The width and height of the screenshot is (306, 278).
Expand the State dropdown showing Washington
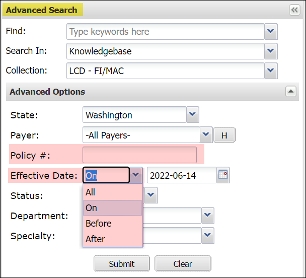[x=192, y=115]
